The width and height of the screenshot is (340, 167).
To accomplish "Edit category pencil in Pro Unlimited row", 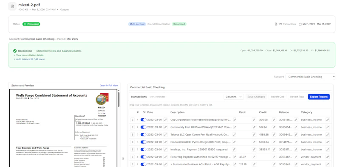I will (x=327, y=142).
